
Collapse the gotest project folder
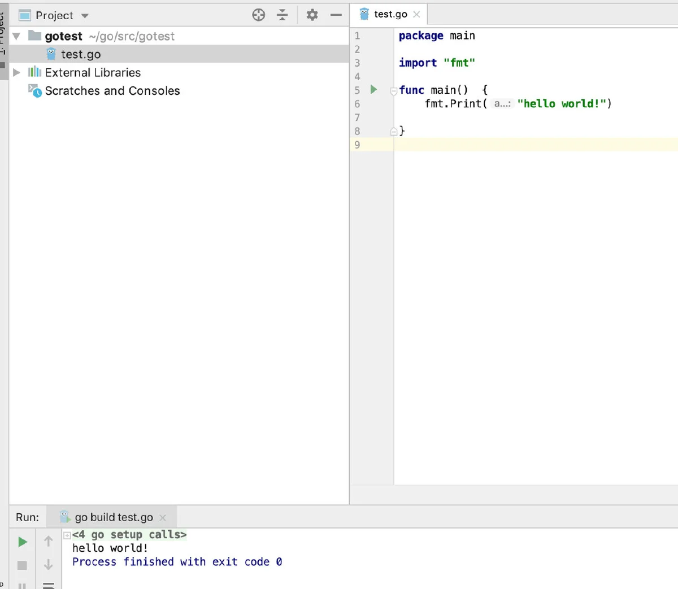pos(16,36)
